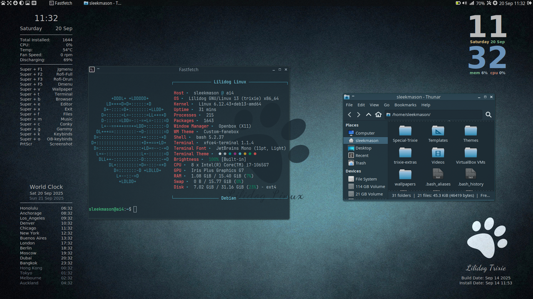Open 114 GB Volume in Thunar Devices
Viewport: 533px width, 299px height.
tap(366, 187)
